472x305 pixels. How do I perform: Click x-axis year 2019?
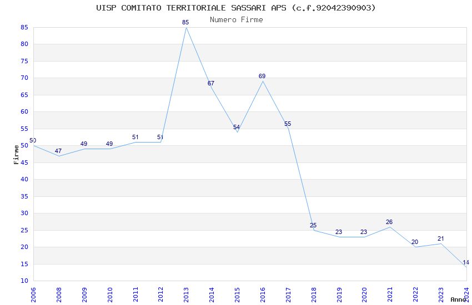tap(339, 294)
